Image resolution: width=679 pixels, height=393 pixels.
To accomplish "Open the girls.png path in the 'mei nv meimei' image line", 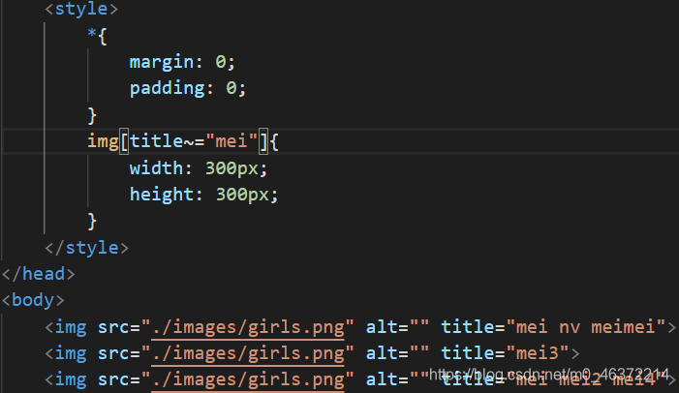I will pyautogui.click(x=248, y=327).
